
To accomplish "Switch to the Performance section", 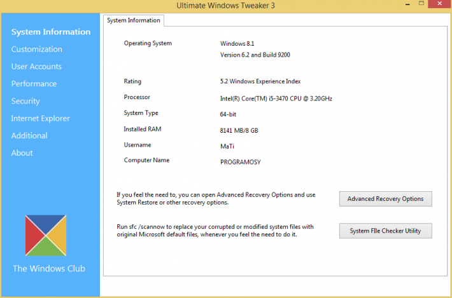I will [34, 84].
